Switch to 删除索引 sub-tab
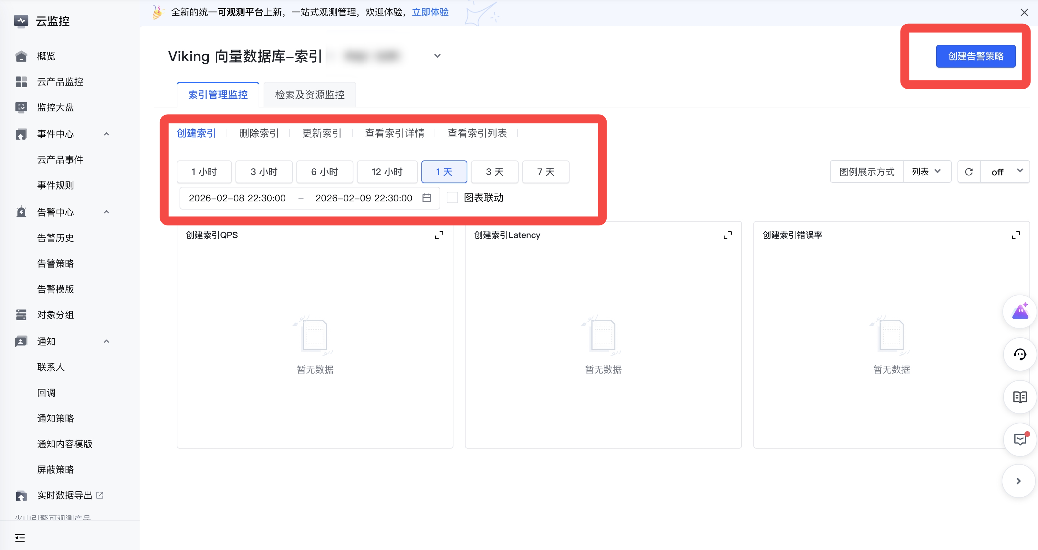This screenshot has height=550, width=1038. [259, 133]
